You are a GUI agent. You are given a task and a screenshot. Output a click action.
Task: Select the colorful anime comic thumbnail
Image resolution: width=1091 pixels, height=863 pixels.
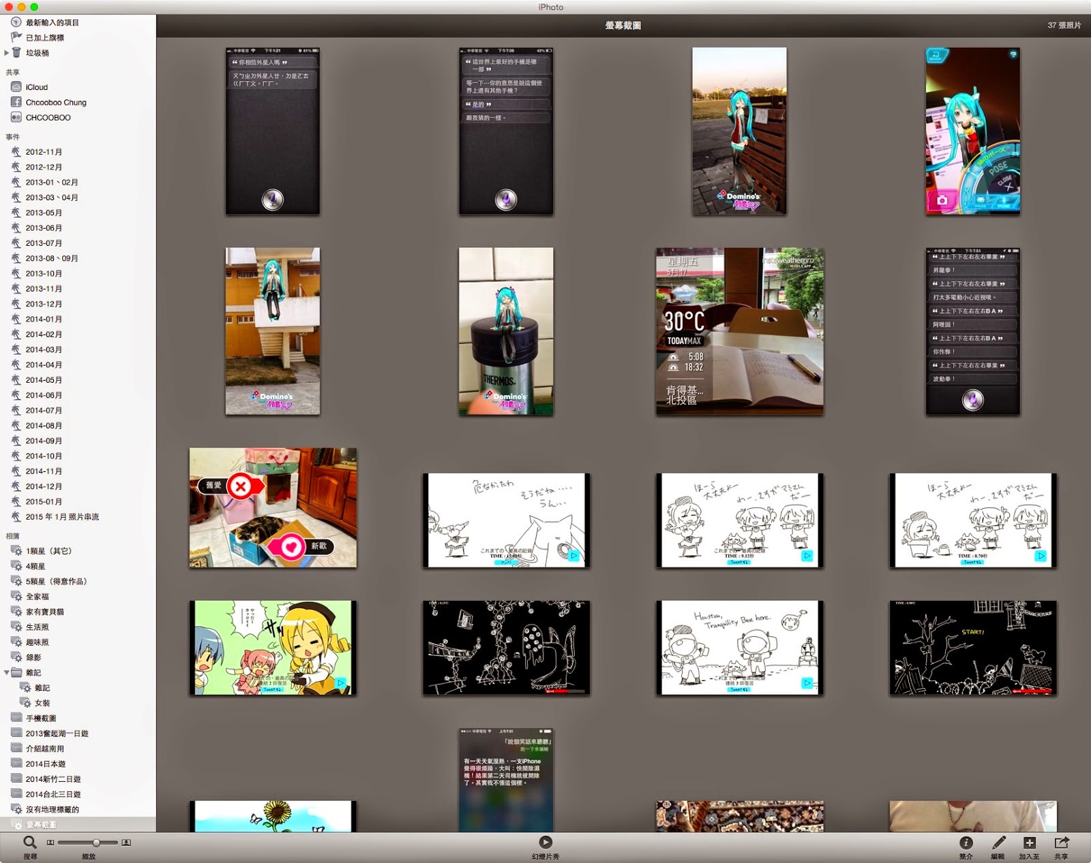point(273,648)
